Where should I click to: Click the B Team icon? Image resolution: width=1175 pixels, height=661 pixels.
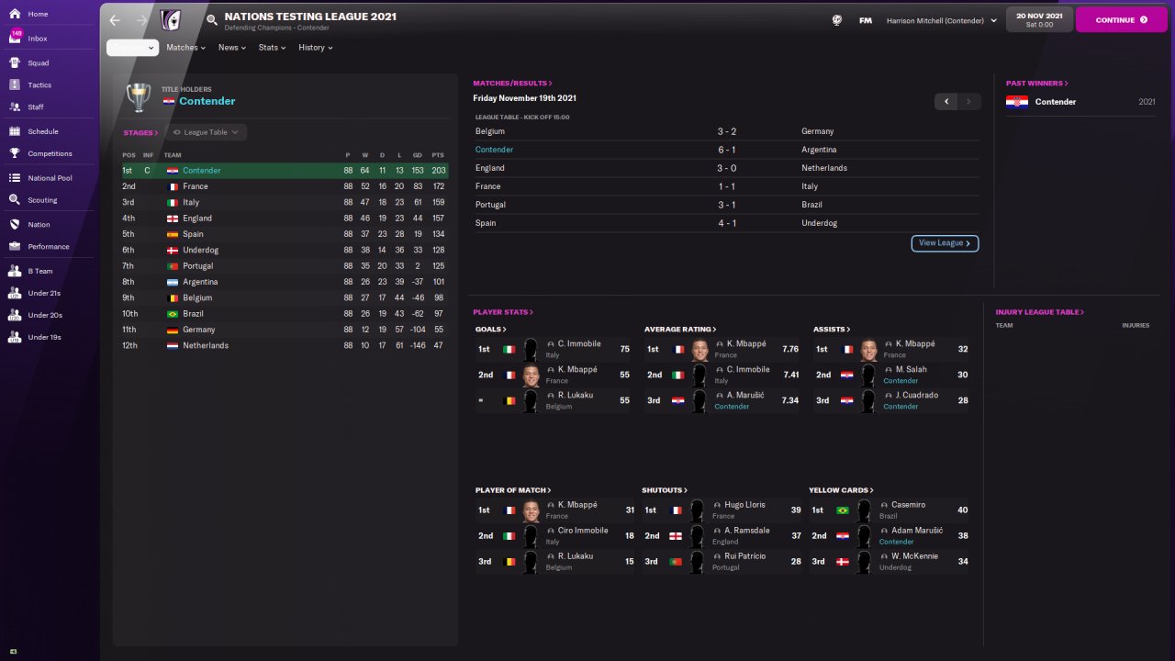pos(15,271)
